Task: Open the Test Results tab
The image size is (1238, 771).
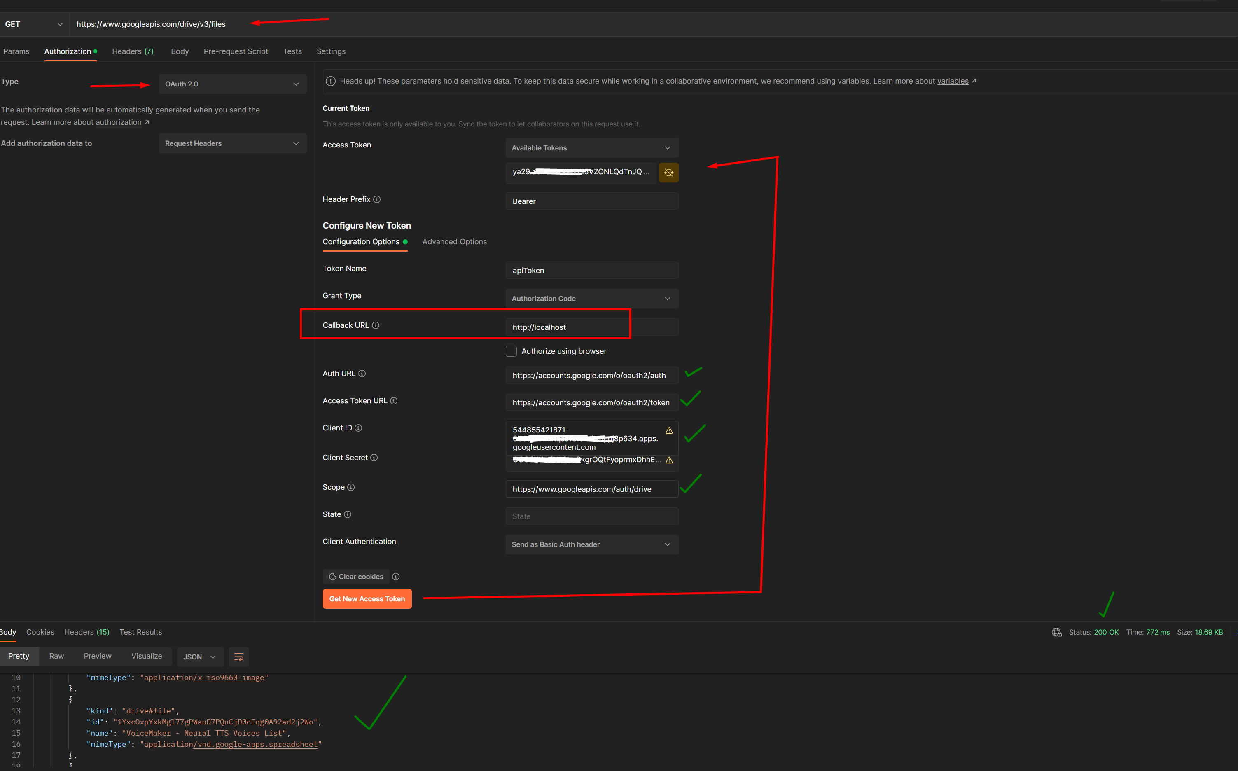Action: [x=141, y=632]
